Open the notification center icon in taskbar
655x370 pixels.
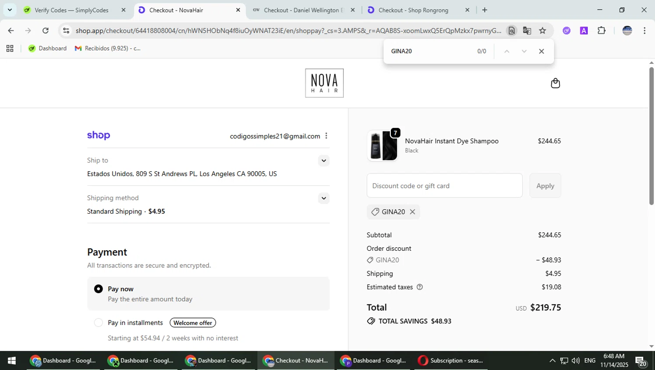[641, 361]
